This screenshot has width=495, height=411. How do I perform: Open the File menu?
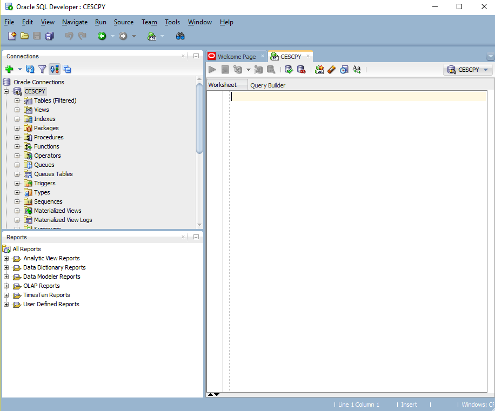click(9, 22)
